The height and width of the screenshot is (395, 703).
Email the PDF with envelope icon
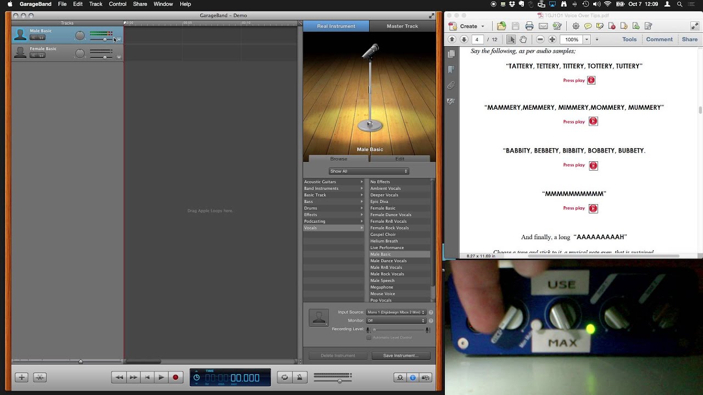[x=543, y=26]
